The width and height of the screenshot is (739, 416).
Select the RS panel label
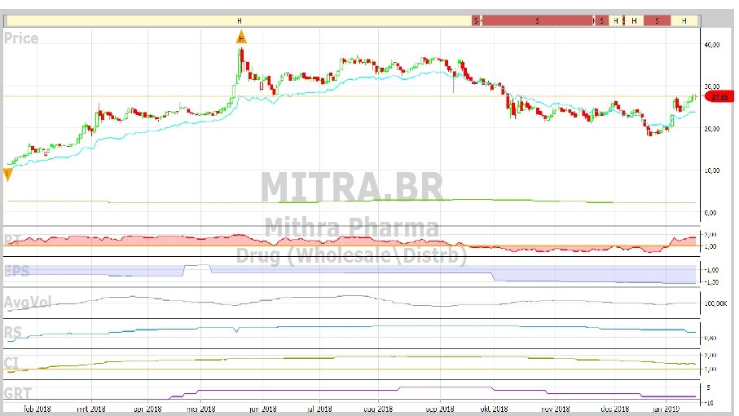coord(13,332)
